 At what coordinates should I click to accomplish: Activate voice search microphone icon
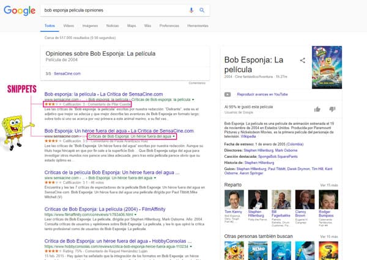(191, 10)
